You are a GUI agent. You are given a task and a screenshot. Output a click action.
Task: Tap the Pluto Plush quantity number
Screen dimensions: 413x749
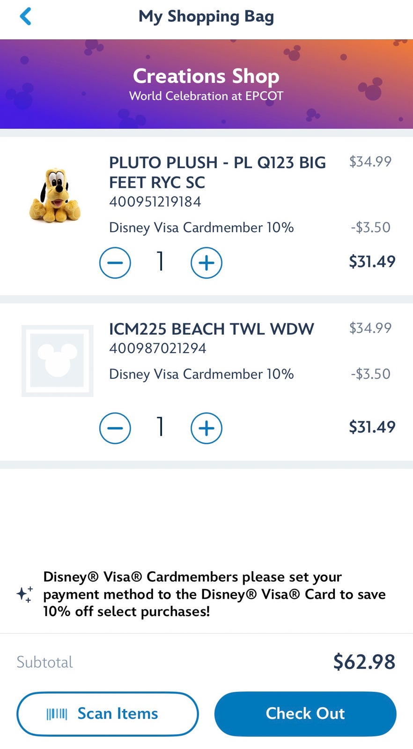161,261
